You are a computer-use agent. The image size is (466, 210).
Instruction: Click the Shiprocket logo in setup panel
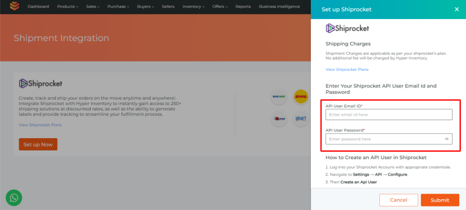(347, 28)
